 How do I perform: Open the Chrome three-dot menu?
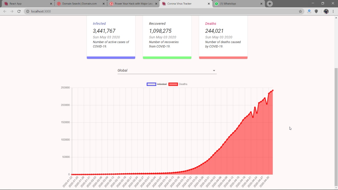pyautogui.click(x=333, y=11)
